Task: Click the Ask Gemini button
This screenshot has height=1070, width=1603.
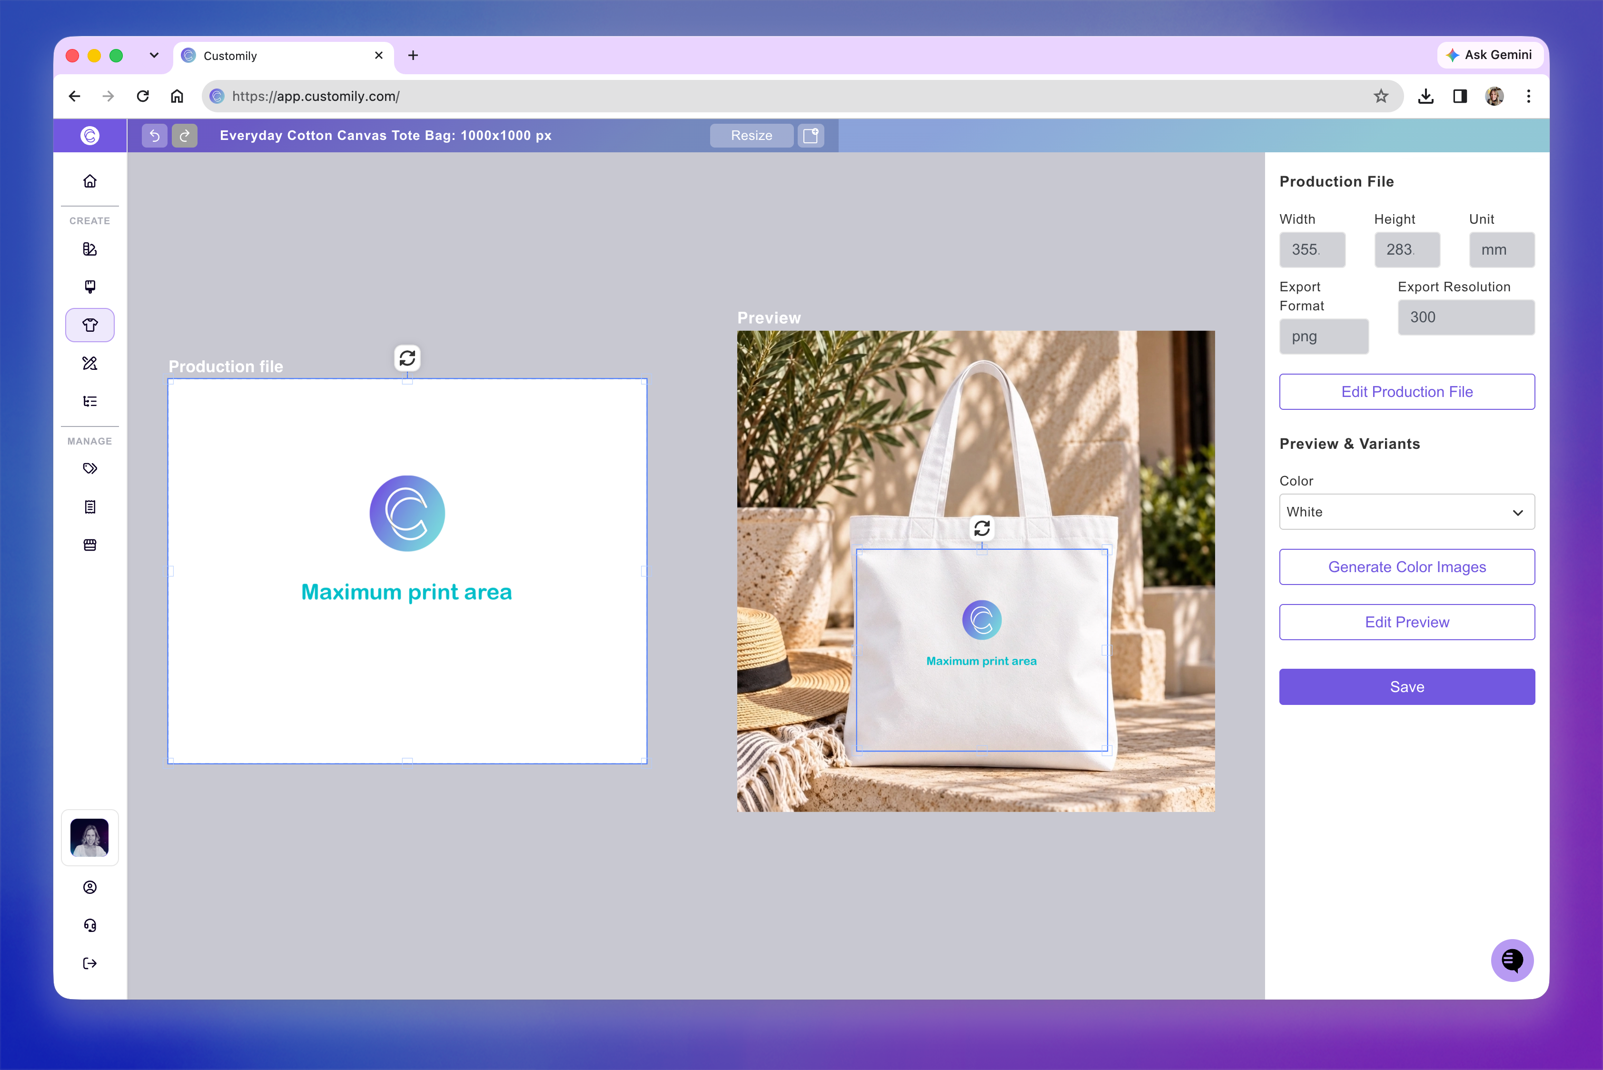Action: click(x=1489, y=55)
